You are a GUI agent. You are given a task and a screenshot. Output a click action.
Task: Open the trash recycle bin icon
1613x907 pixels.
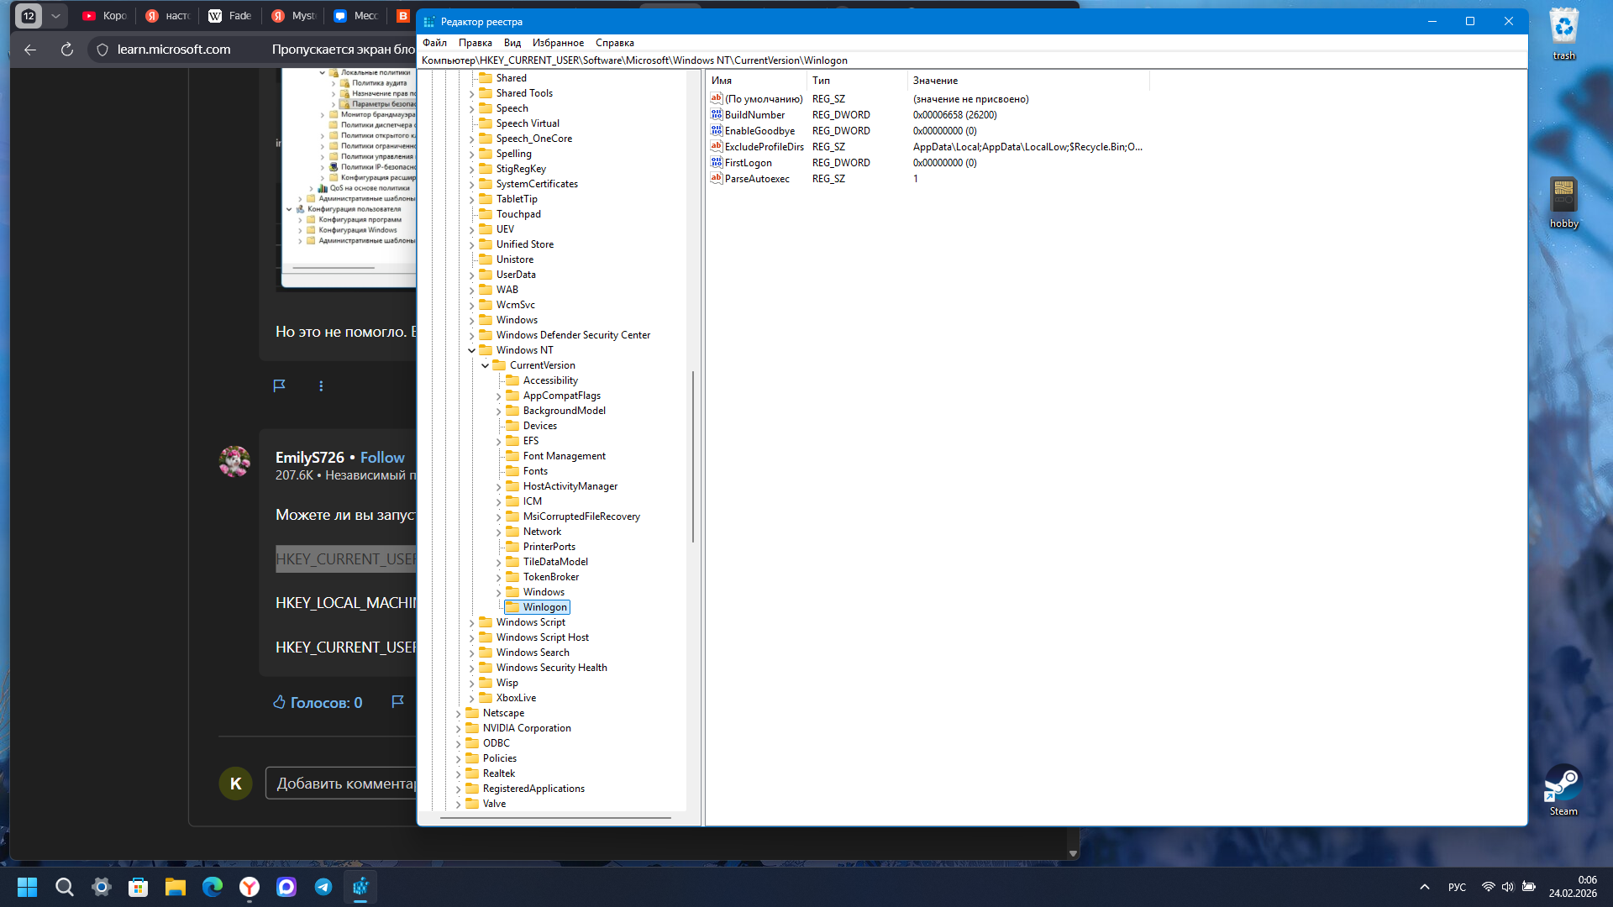(x=1563, y=34)
